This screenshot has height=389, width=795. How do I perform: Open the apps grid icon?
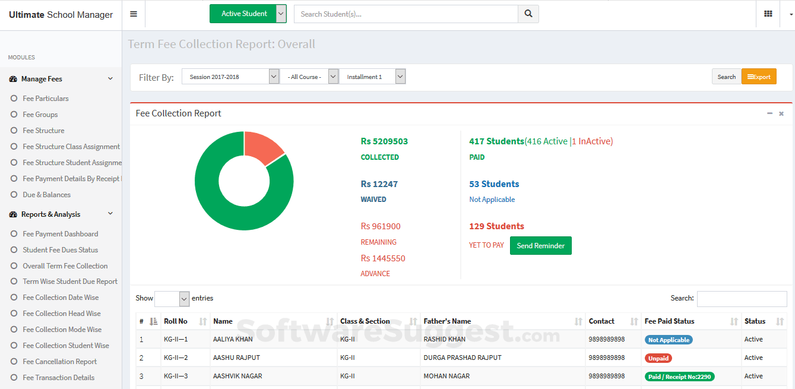tap(768, 14)
